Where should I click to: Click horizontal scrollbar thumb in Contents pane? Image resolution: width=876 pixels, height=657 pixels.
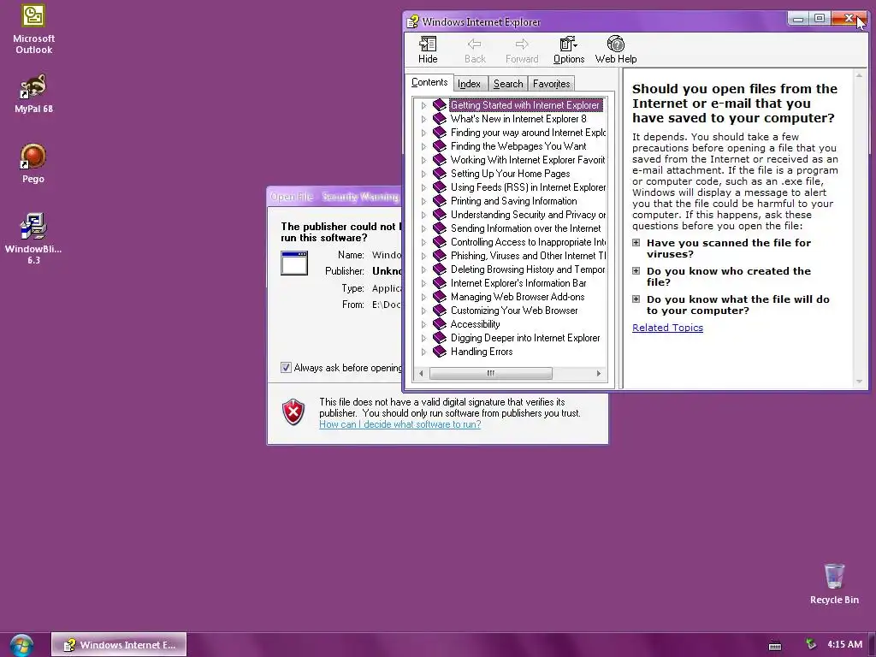[490, 373]
